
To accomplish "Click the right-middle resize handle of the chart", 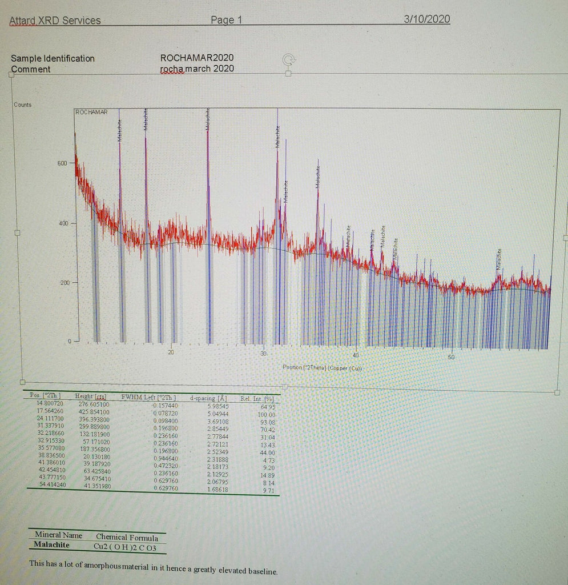I will (x=565, y=238).
